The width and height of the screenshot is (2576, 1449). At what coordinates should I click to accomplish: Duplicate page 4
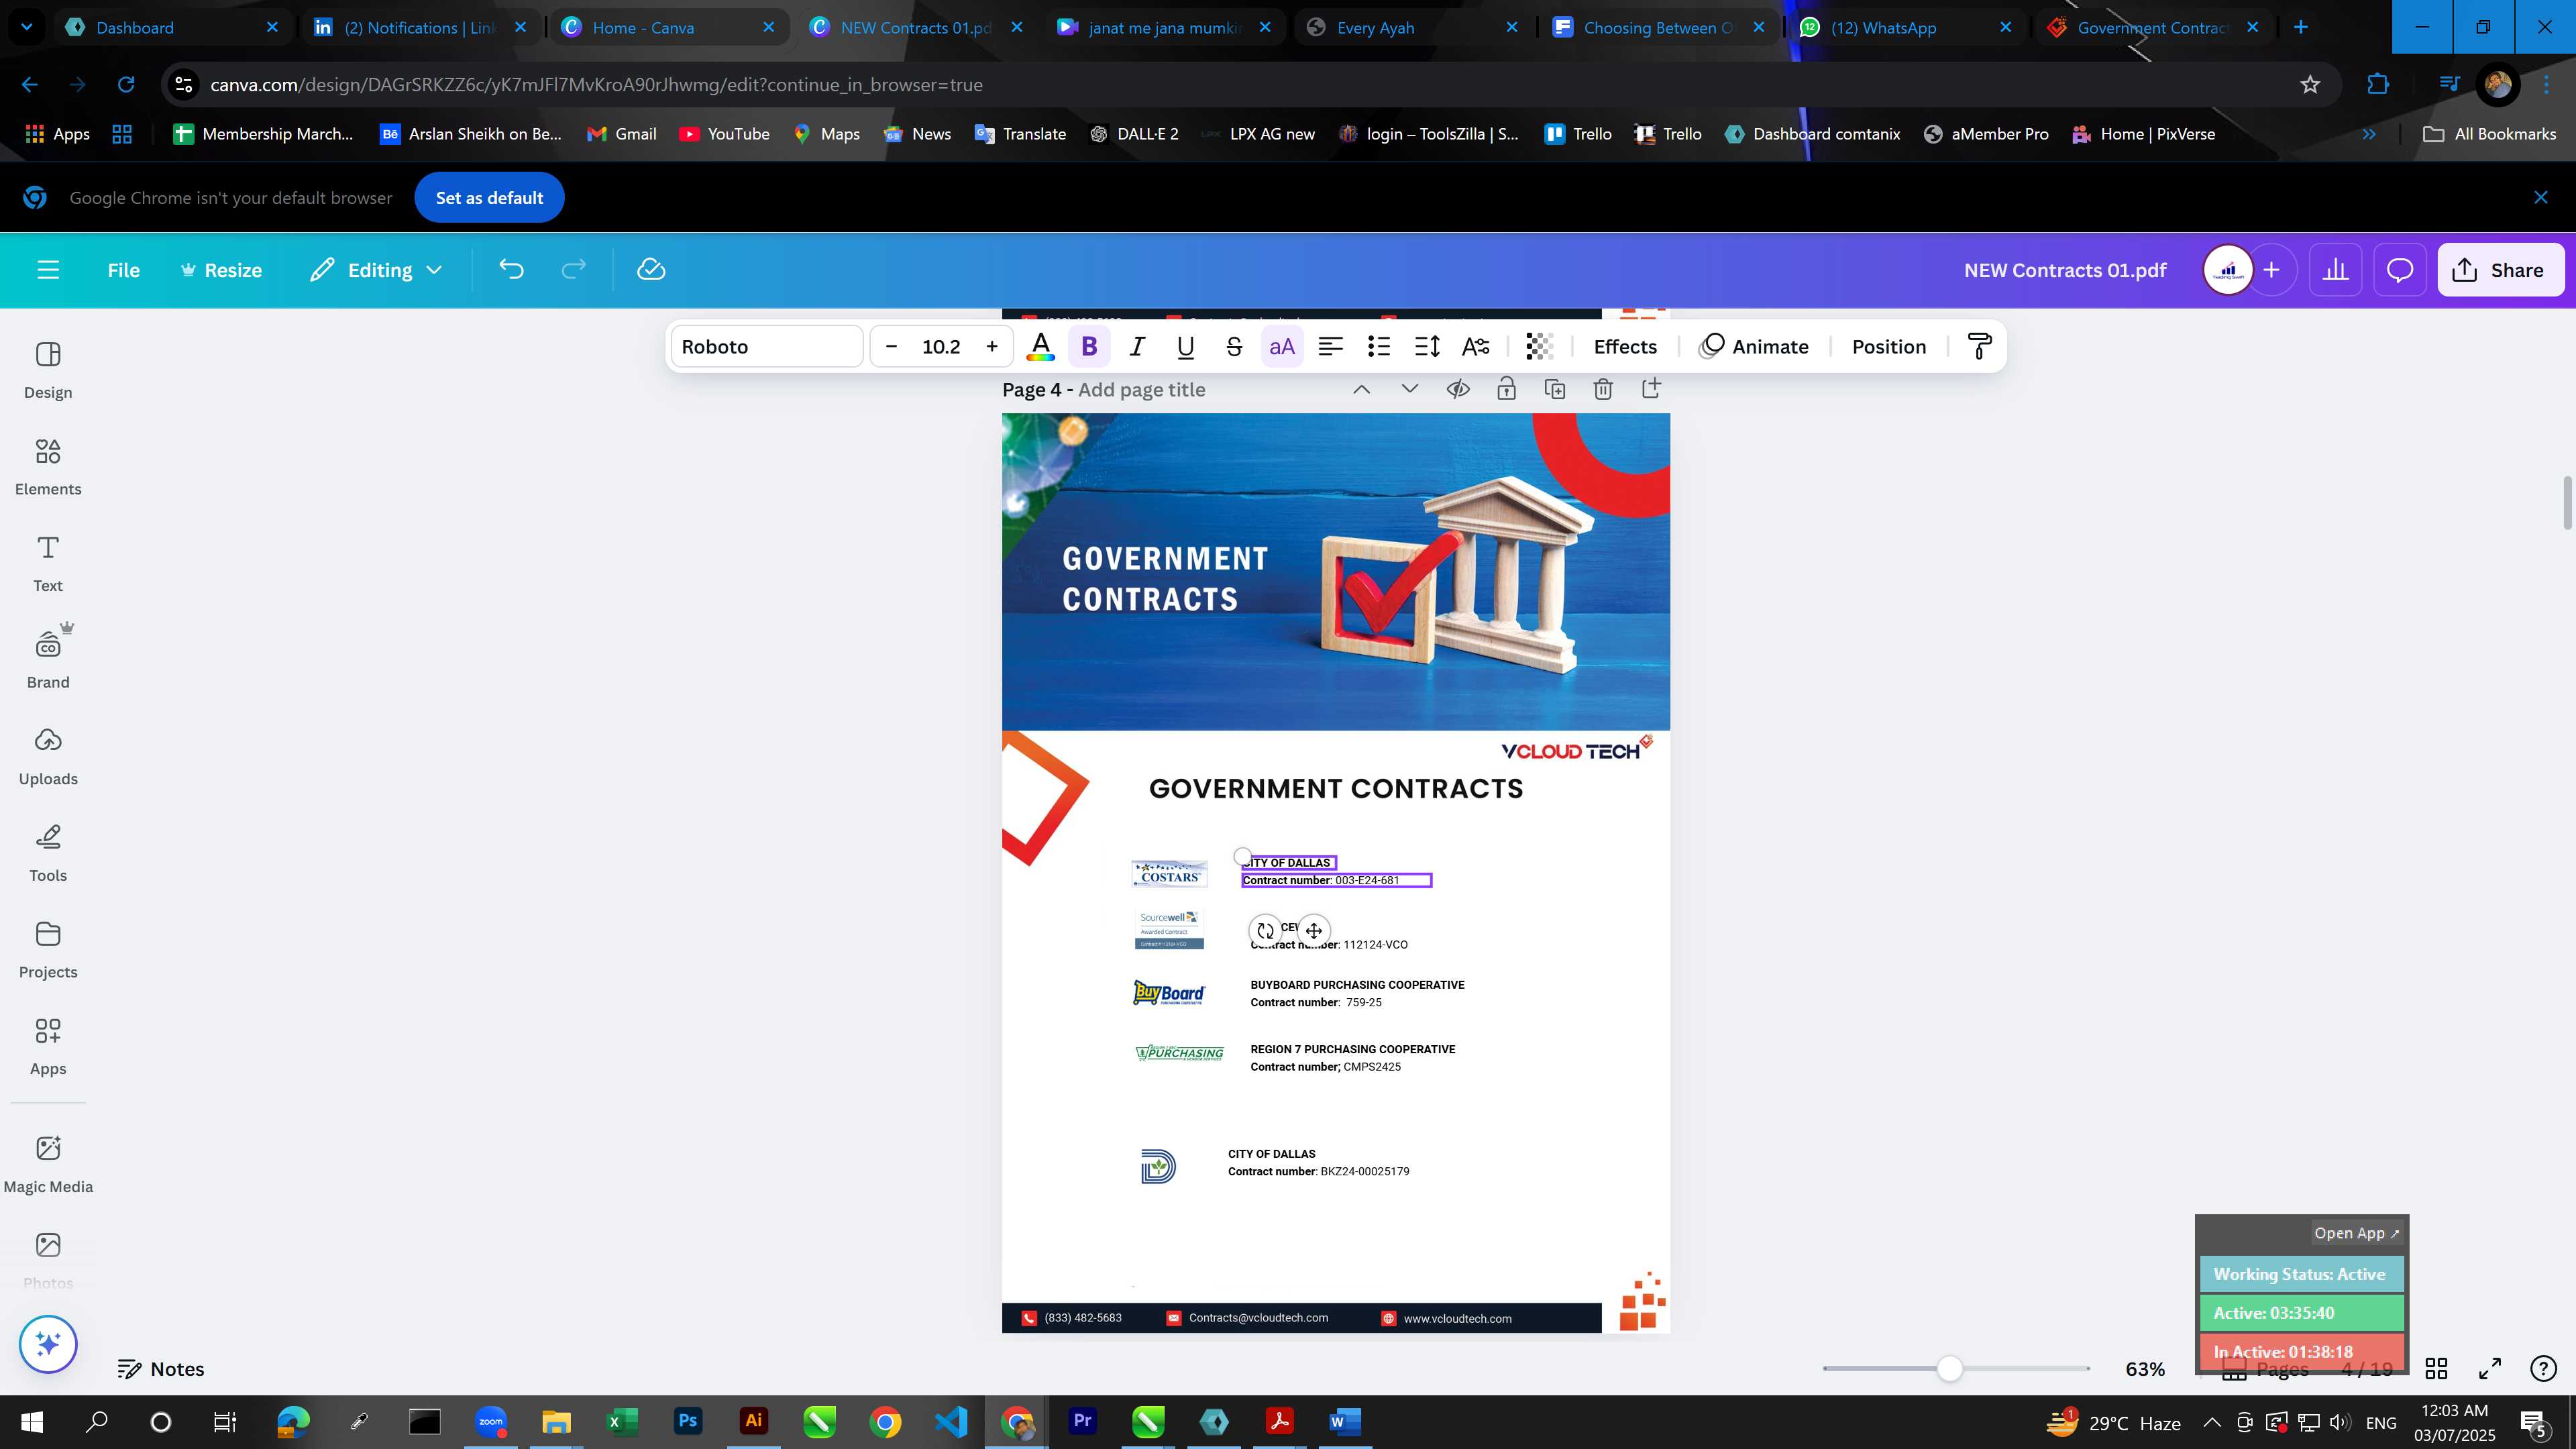coord(1554,390)
